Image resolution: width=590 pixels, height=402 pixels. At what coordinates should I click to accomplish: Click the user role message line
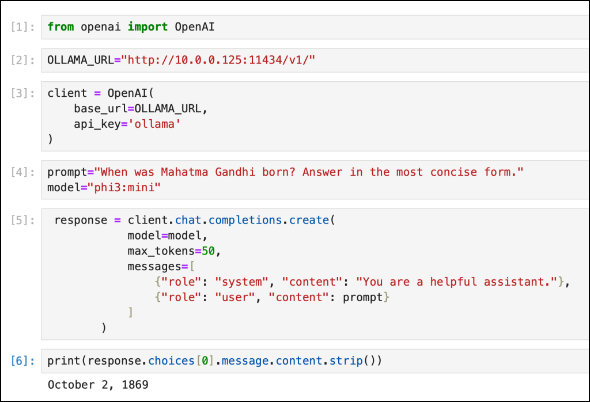tap(272, 297)
